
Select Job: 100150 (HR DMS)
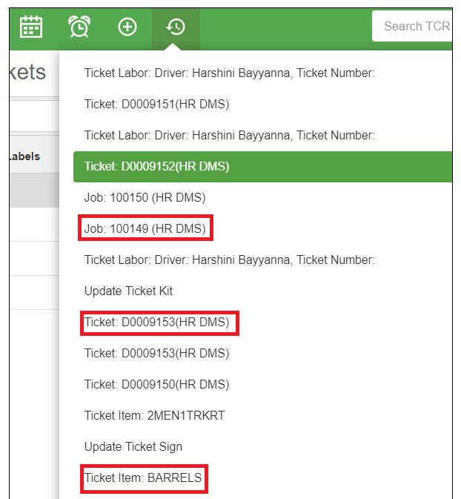(x=145, y=198)
